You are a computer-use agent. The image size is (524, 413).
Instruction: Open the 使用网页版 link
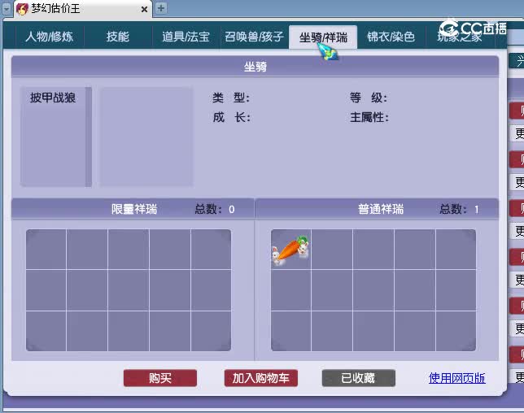click(x=456, y=378)
